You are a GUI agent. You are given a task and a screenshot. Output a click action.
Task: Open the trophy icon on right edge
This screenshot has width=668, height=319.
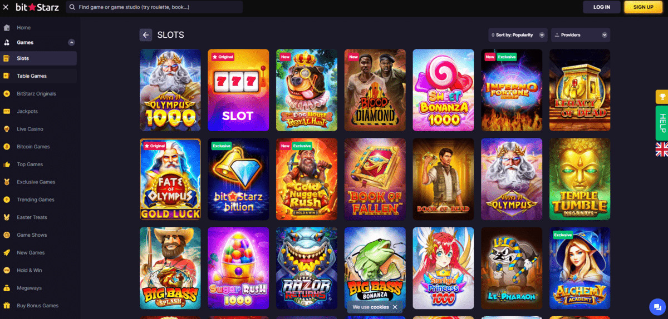tap(661, 97)
